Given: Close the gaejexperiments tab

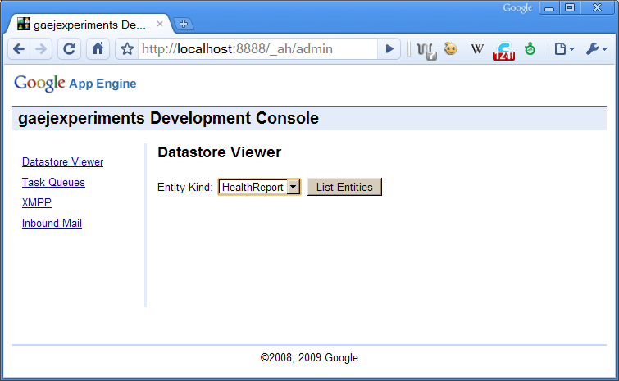Looking at the screenshot, I should [x=160, y=24].
